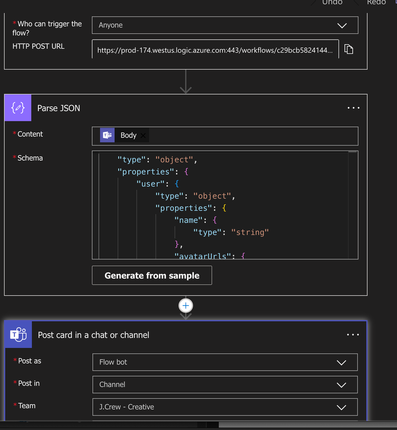Click Undo in the top bar

(x=332, y=2)
